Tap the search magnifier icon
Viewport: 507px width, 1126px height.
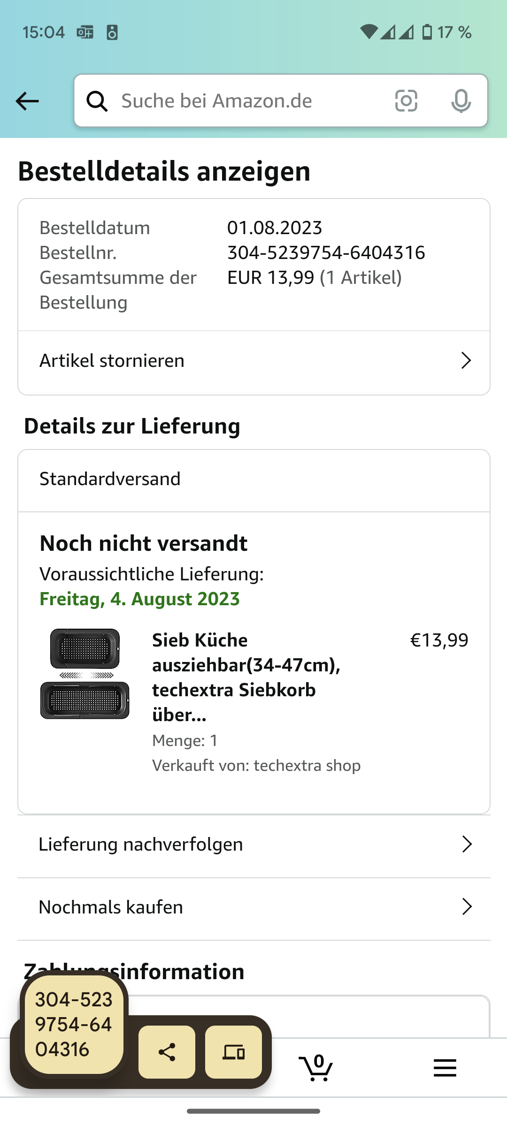tap(97, 101)
